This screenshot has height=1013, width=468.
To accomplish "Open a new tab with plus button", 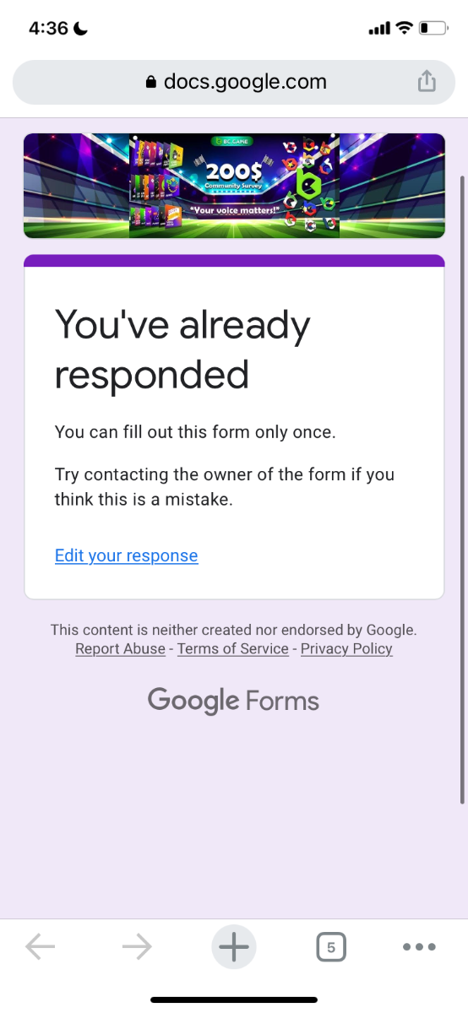I will [234, 947].
